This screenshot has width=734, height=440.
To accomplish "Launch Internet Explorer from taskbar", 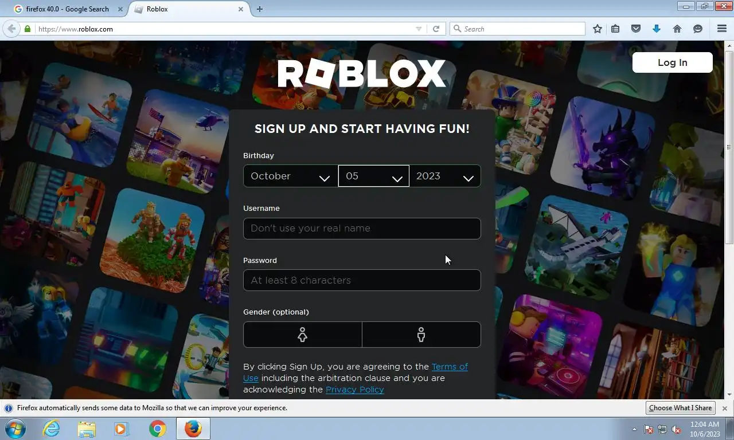I will (51, 429).
